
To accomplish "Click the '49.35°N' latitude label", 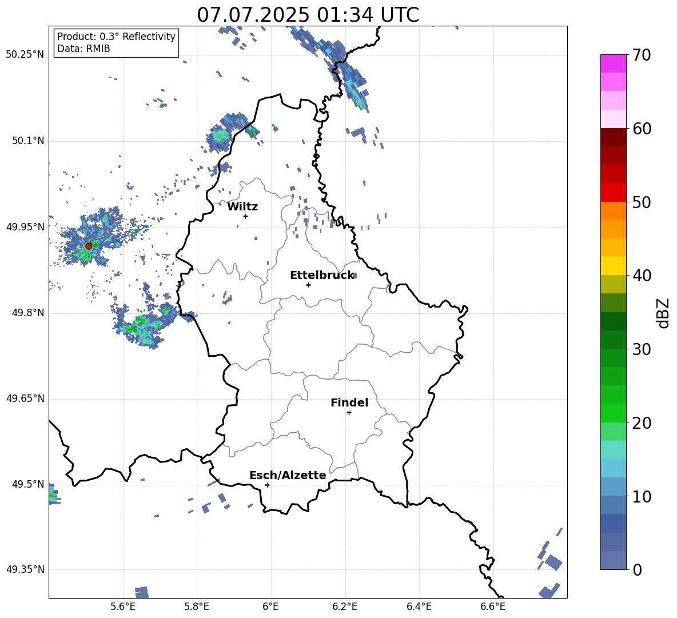I will [x=25, y=569].
